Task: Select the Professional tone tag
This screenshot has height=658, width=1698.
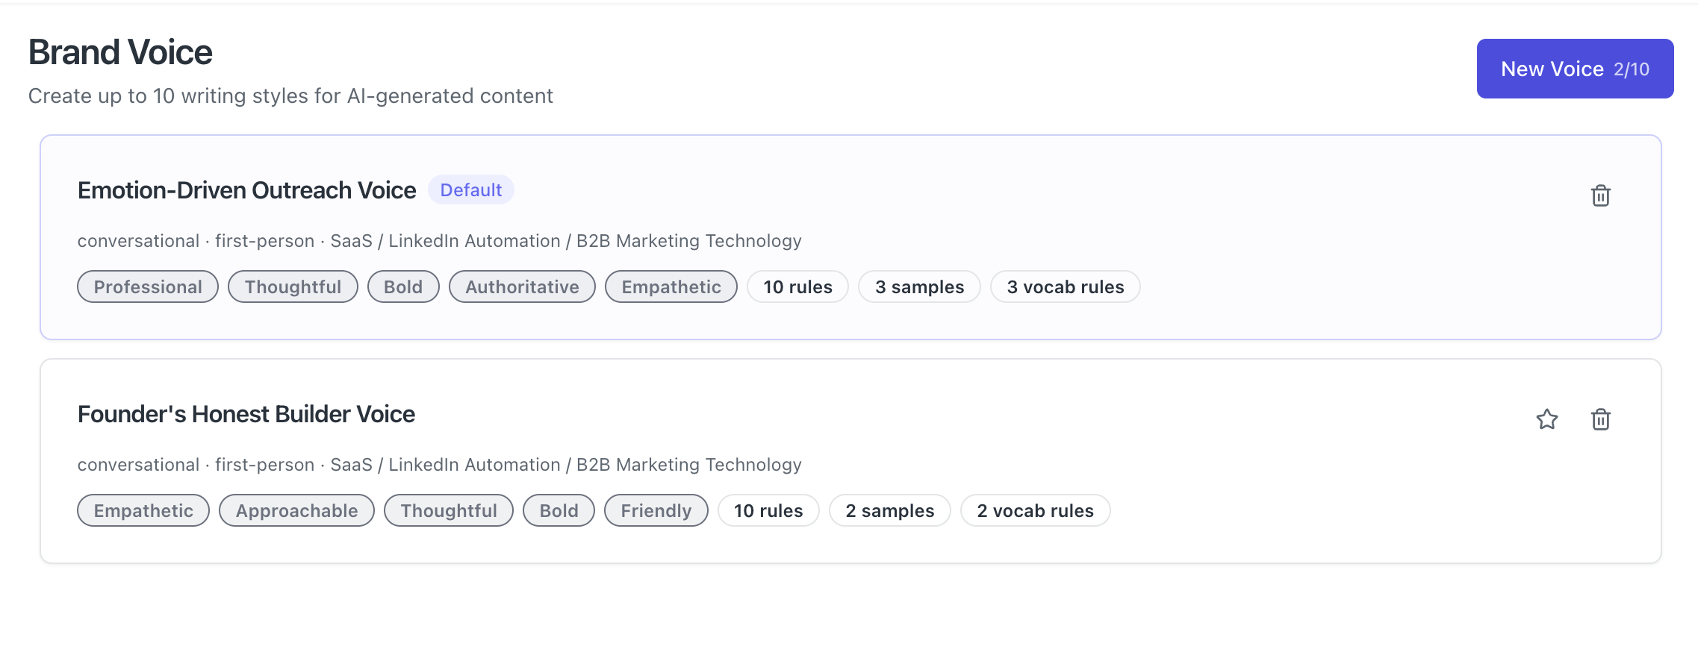Action: coord(148,287)
